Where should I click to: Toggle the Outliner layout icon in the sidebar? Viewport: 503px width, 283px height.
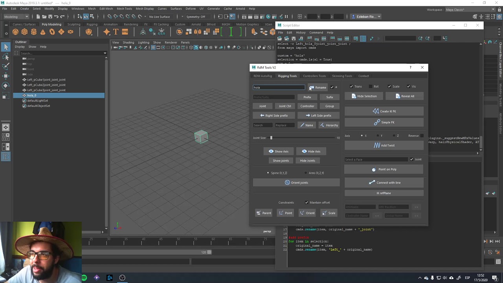point(6,157)
